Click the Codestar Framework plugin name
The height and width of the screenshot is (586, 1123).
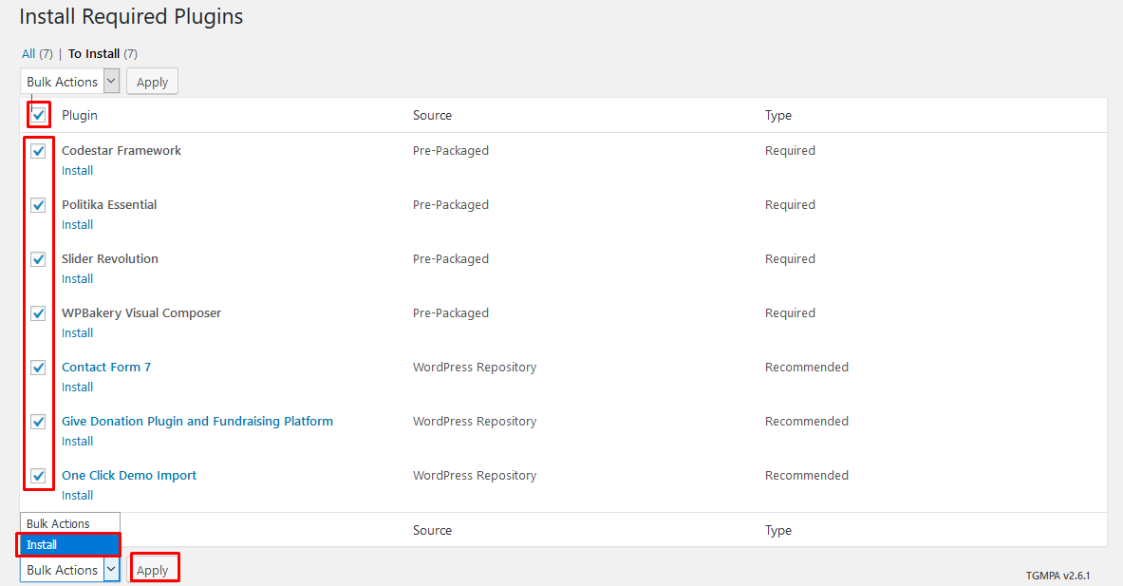point(122,150)
